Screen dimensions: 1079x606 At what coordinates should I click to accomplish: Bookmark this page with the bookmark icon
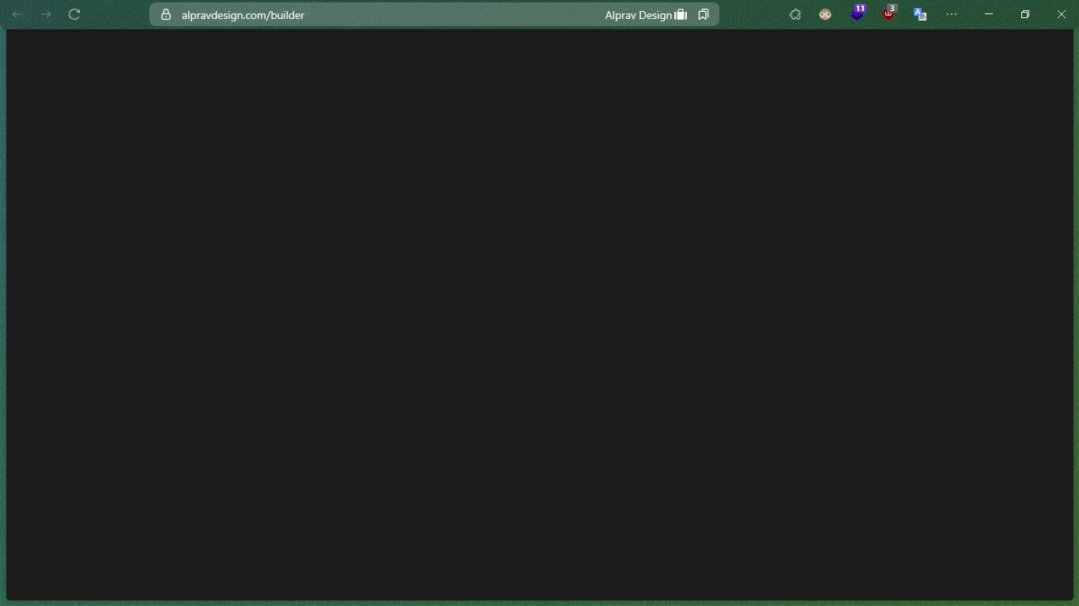(704, 14)
